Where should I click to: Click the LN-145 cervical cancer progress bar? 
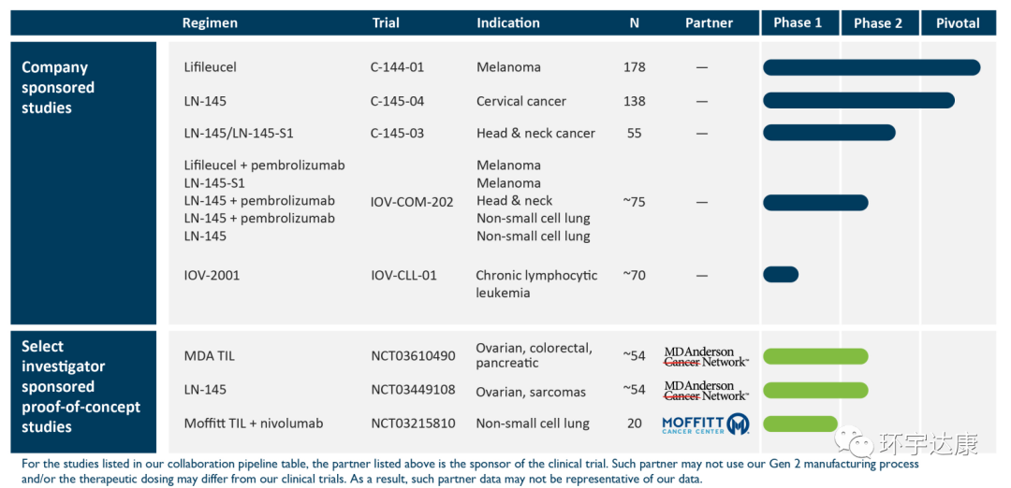pos(858,101)
